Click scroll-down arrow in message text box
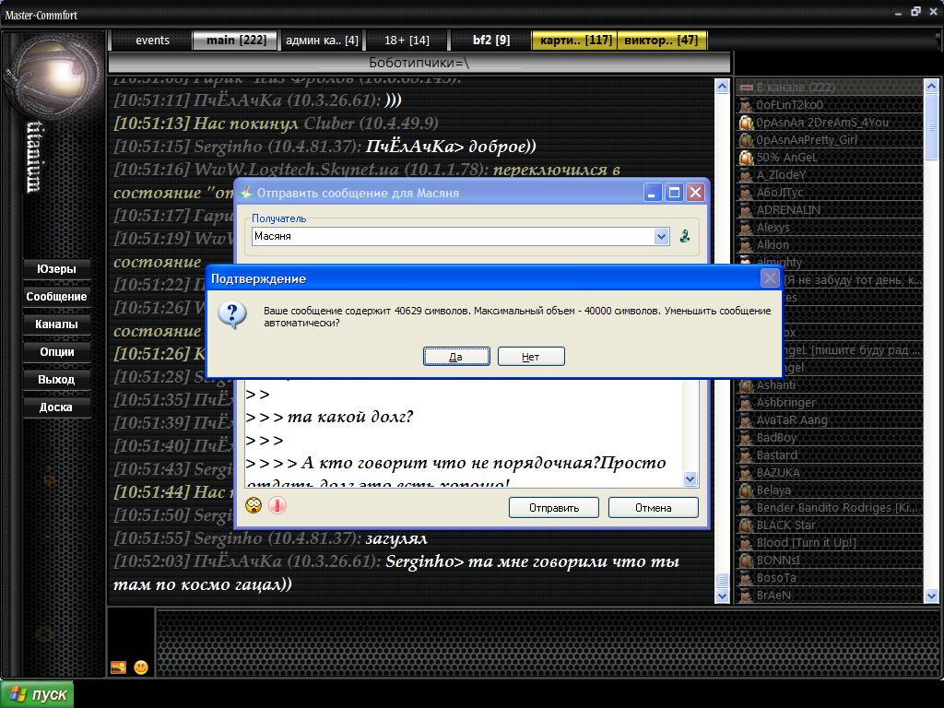The height and width of the screenshot is (708, 944). (x=690, y=478)
